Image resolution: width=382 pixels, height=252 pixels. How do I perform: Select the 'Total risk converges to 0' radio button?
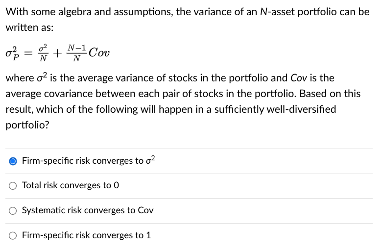pos(13,186)
